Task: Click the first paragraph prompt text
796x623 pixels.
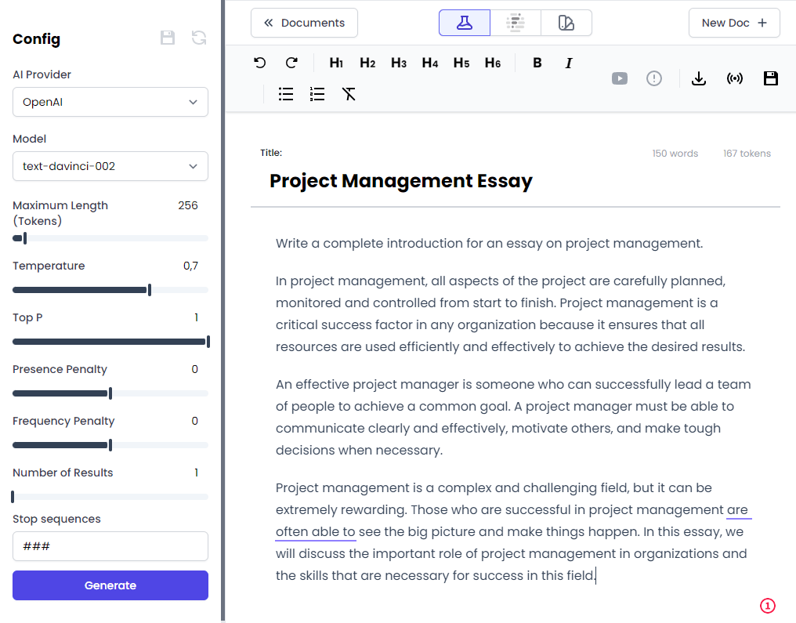Action: (x=490, y=243)
